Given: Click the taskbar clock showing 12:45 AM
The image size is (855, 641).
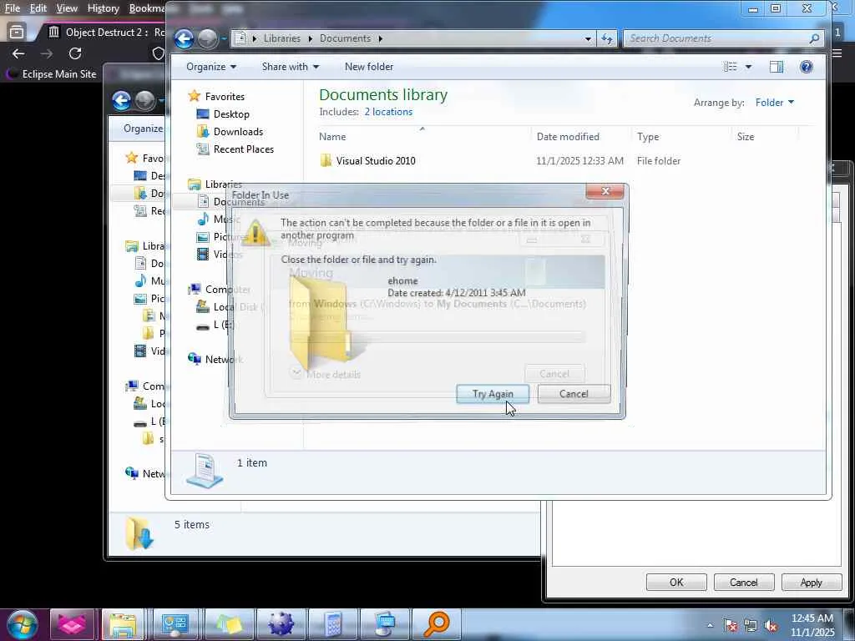Looking at the screenshot, I should click(x=812, y=625).
